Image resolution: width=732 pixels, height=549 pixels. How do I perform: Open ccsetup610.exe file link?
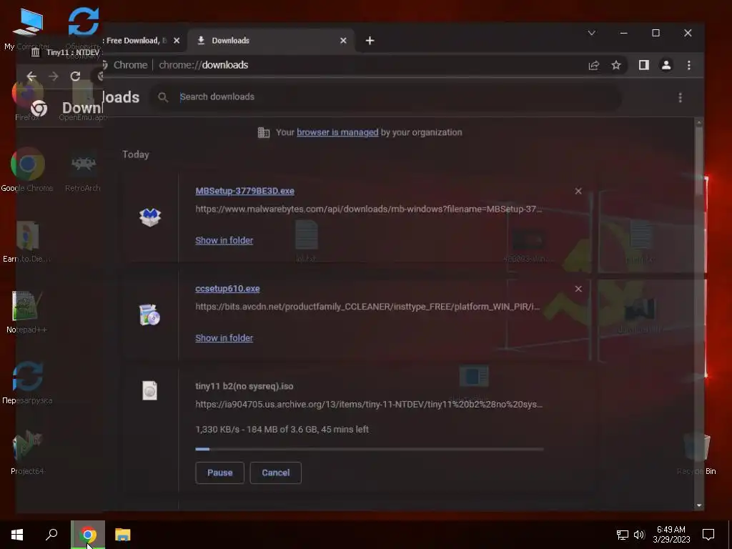(227, 289)
